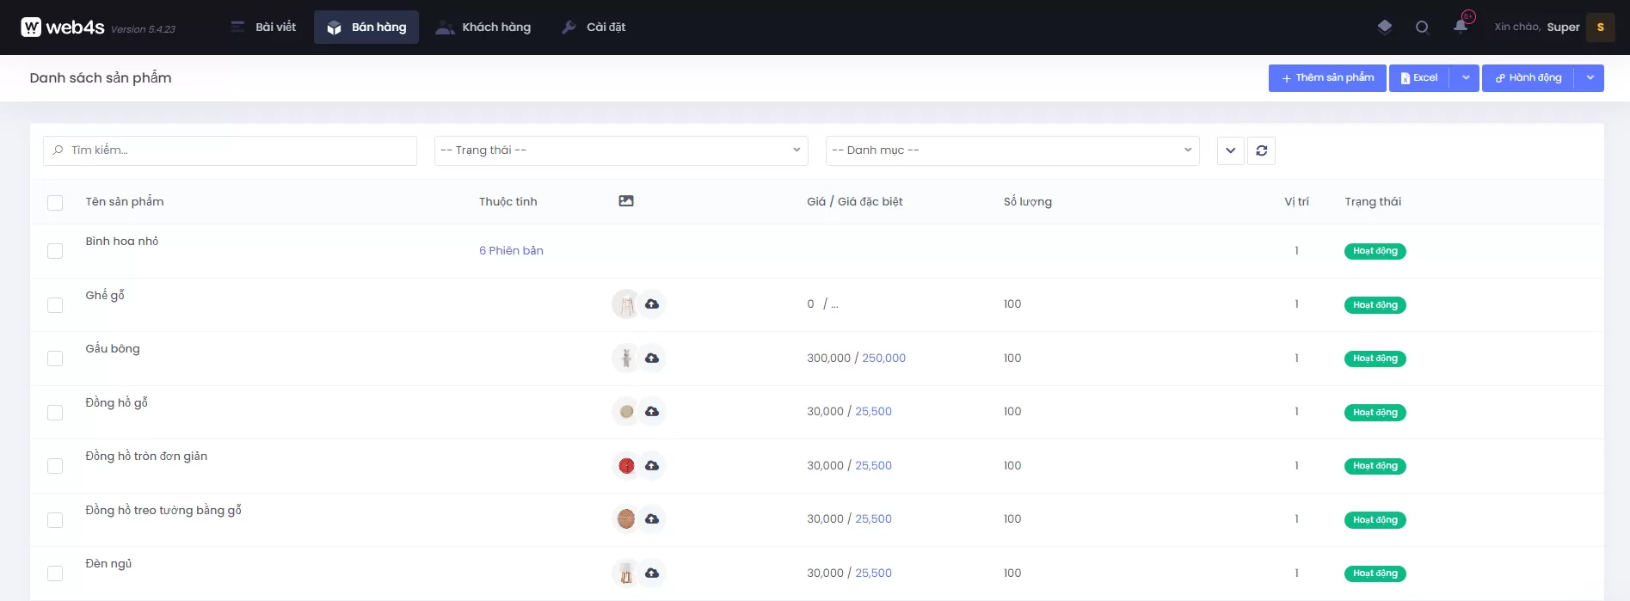1630x601 pixels.
Task: Upload image for Ghế gỗ product
Action: point(652,304)
